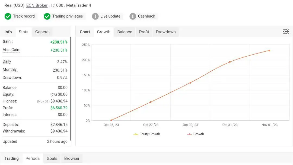Show the Profit chart tab
The image size is (293, 165).
144,32
